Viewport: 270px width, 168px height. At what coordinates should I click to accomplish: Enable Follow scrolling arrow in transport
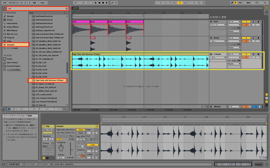pyautogui.click(x=75, y=3)
